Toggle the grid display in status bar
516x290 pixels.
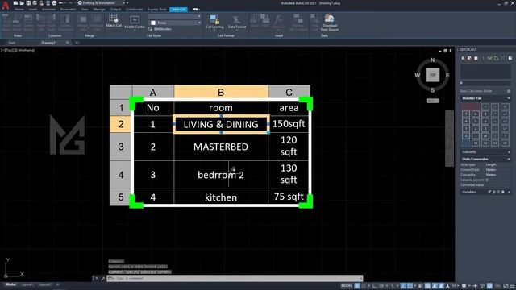[357, 286]
